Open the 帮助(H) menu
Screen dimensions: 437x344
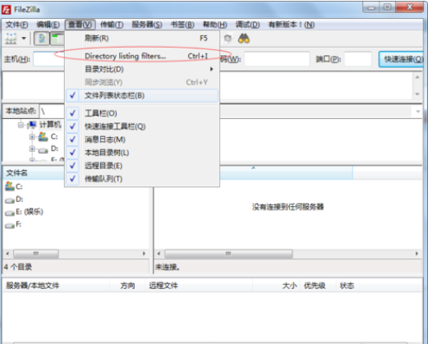point(214,25)
